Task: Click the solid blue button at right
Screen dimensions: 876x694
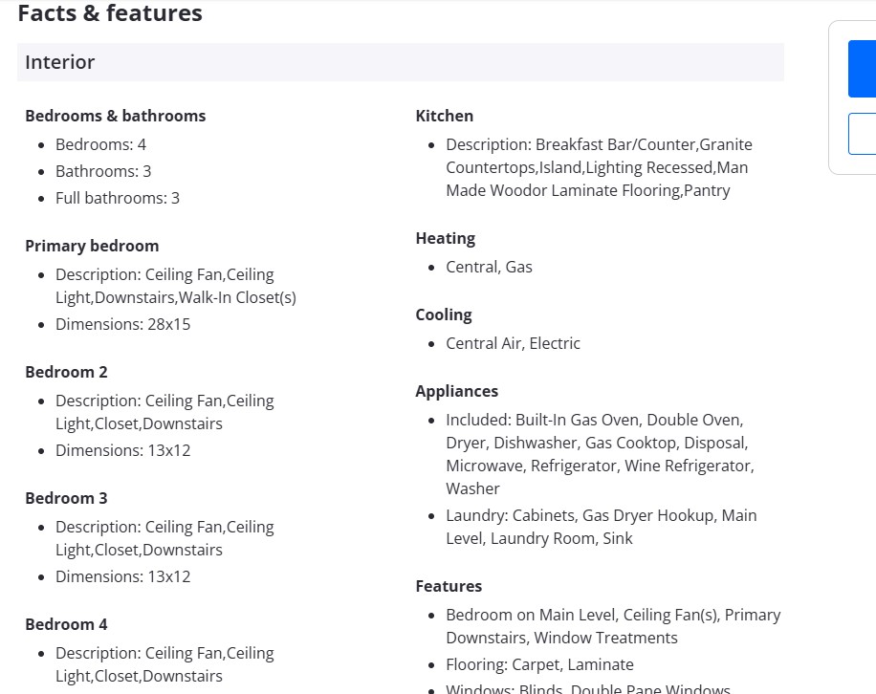Action: pos(863,68)
